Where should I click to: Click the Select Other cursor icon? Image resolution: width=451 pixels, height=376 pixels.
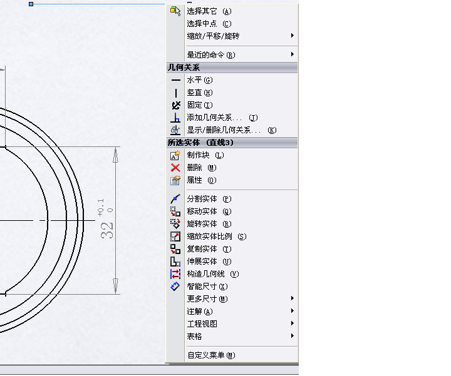click(x=175, y=11)
